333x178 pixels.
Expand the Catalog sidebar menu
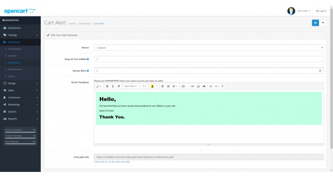pyautogui.click(x=20, y=35)
